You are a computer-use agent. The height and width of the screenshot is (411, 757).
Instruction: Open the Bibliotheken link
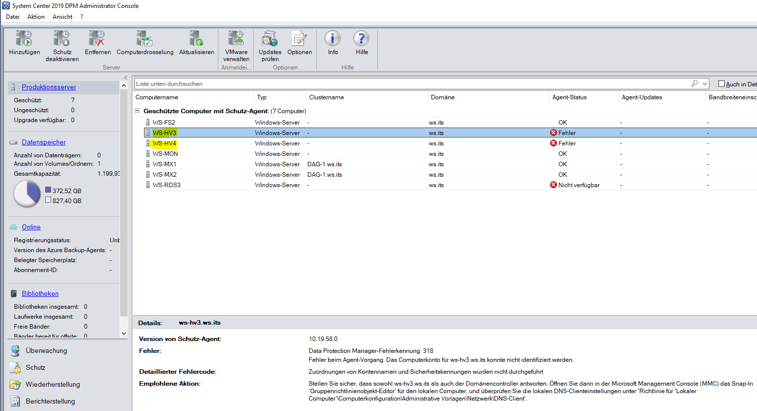(40, 293)
